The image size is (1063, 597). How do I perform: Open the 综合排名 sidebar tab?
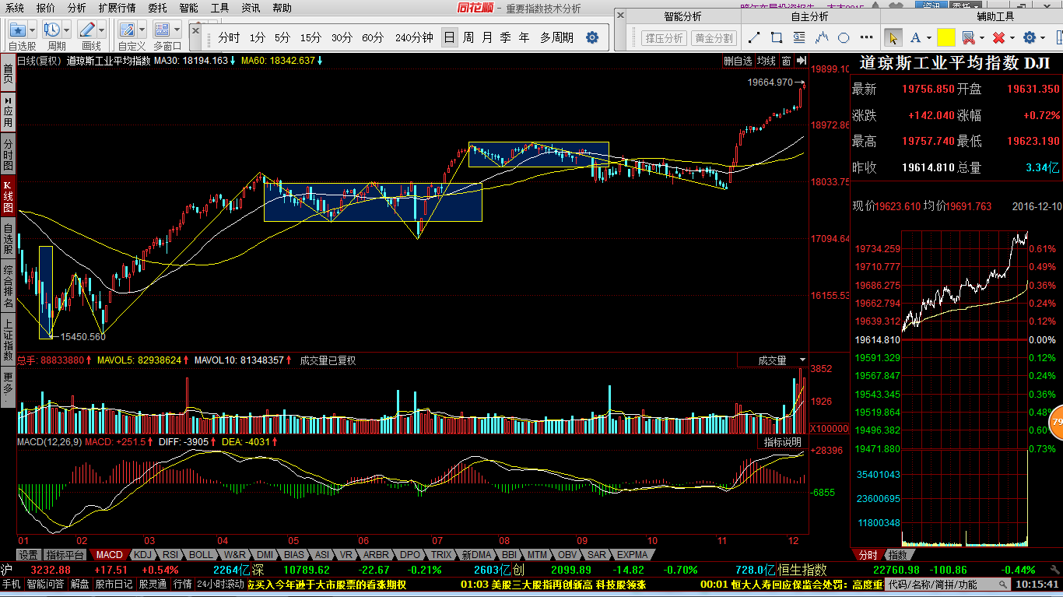[8, 287]
